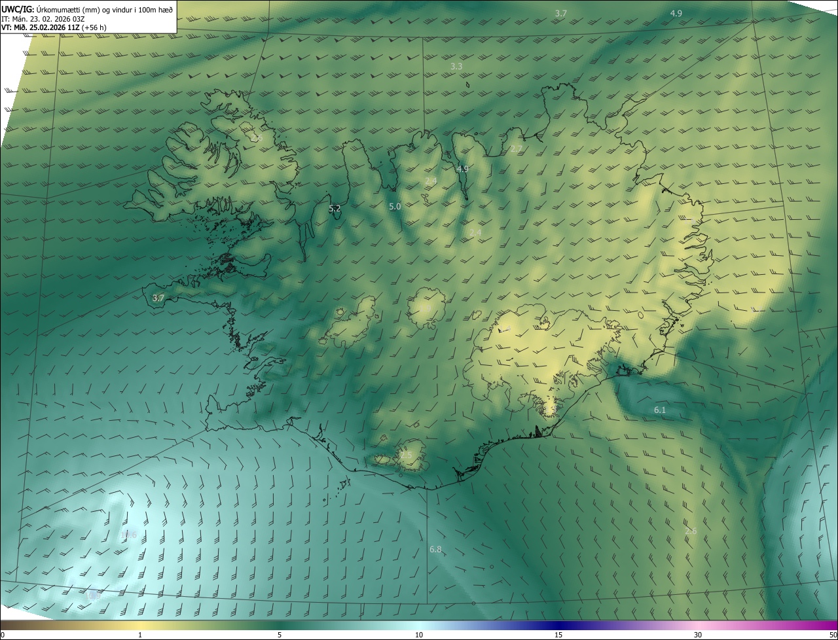Click the 5.0 value label on the map
Screen dimensions: 838x640
point(395,207)
